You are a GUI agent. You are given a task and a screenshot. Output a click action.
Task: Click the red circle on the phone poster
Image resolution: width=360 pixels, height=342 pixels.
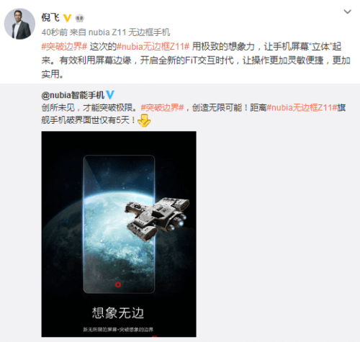coord(118,284)
